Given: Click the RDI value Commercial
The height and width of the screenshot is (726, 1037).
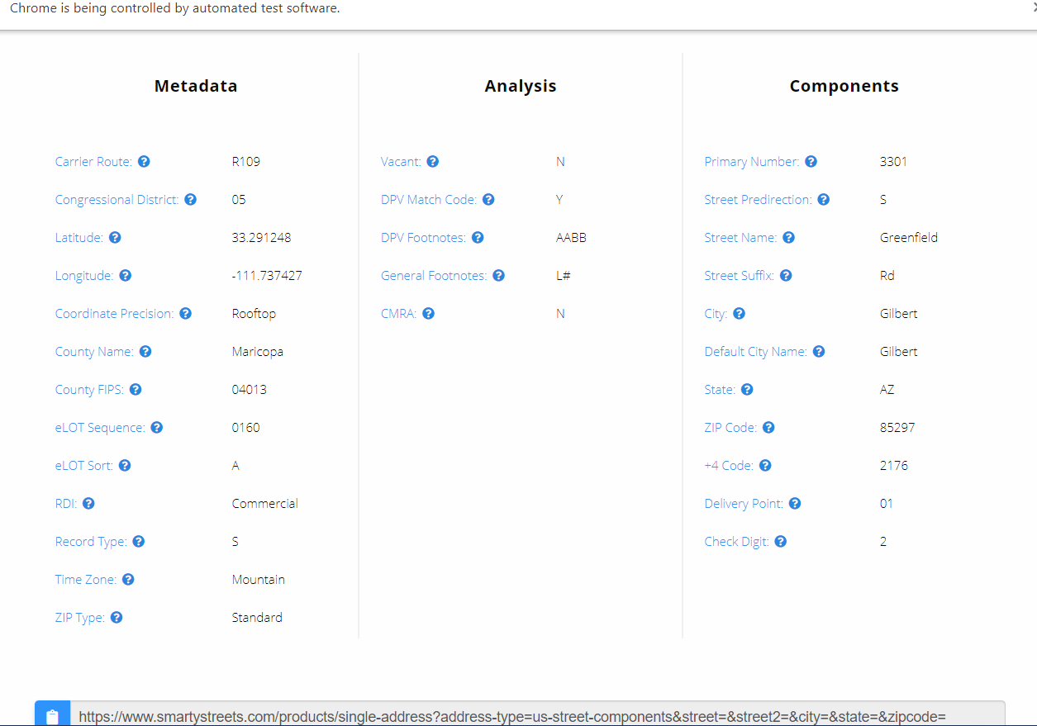Looking at the screenshot, I should tap(264, 504).
